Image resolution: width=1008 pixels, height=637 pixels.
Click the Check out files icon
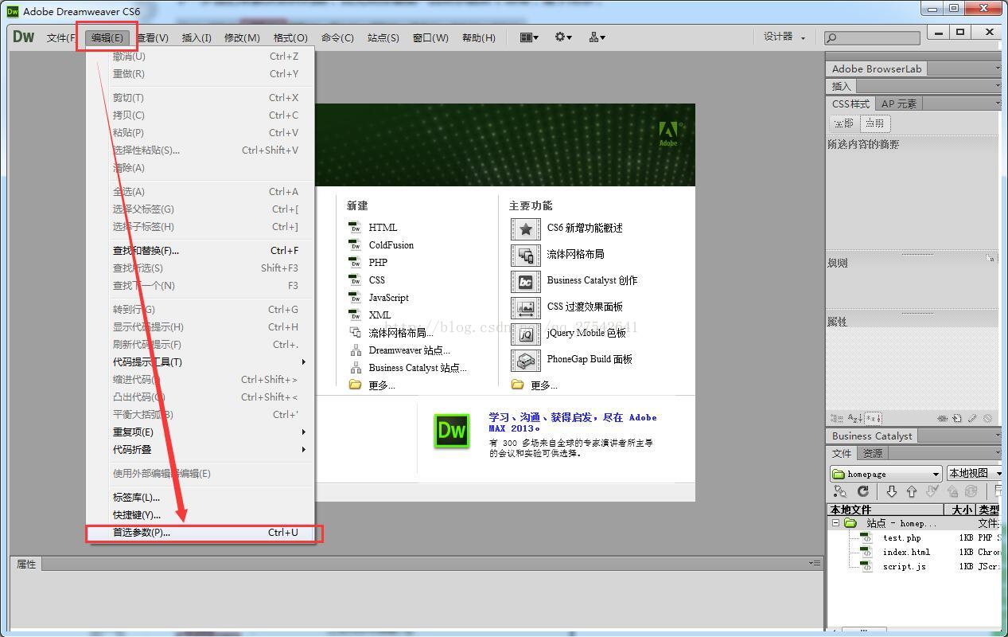click(x=932, y=492)
